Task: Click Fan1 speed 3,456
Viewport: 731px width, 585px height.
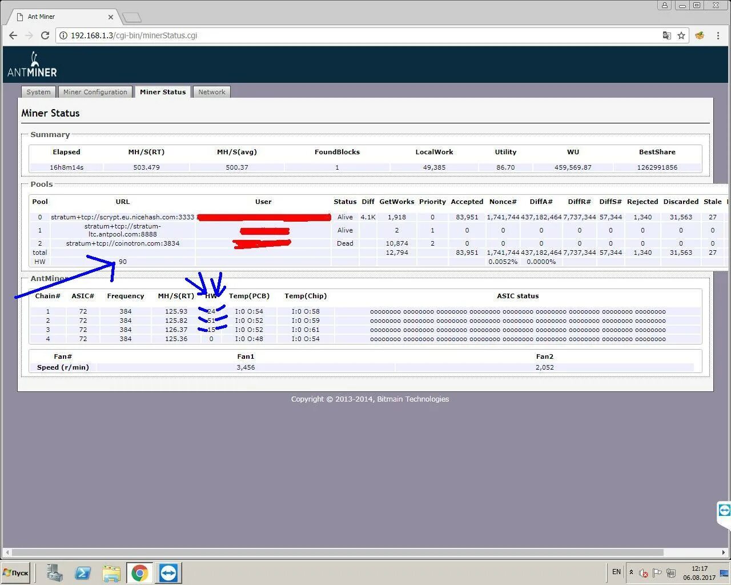Action: coord(246,367)
